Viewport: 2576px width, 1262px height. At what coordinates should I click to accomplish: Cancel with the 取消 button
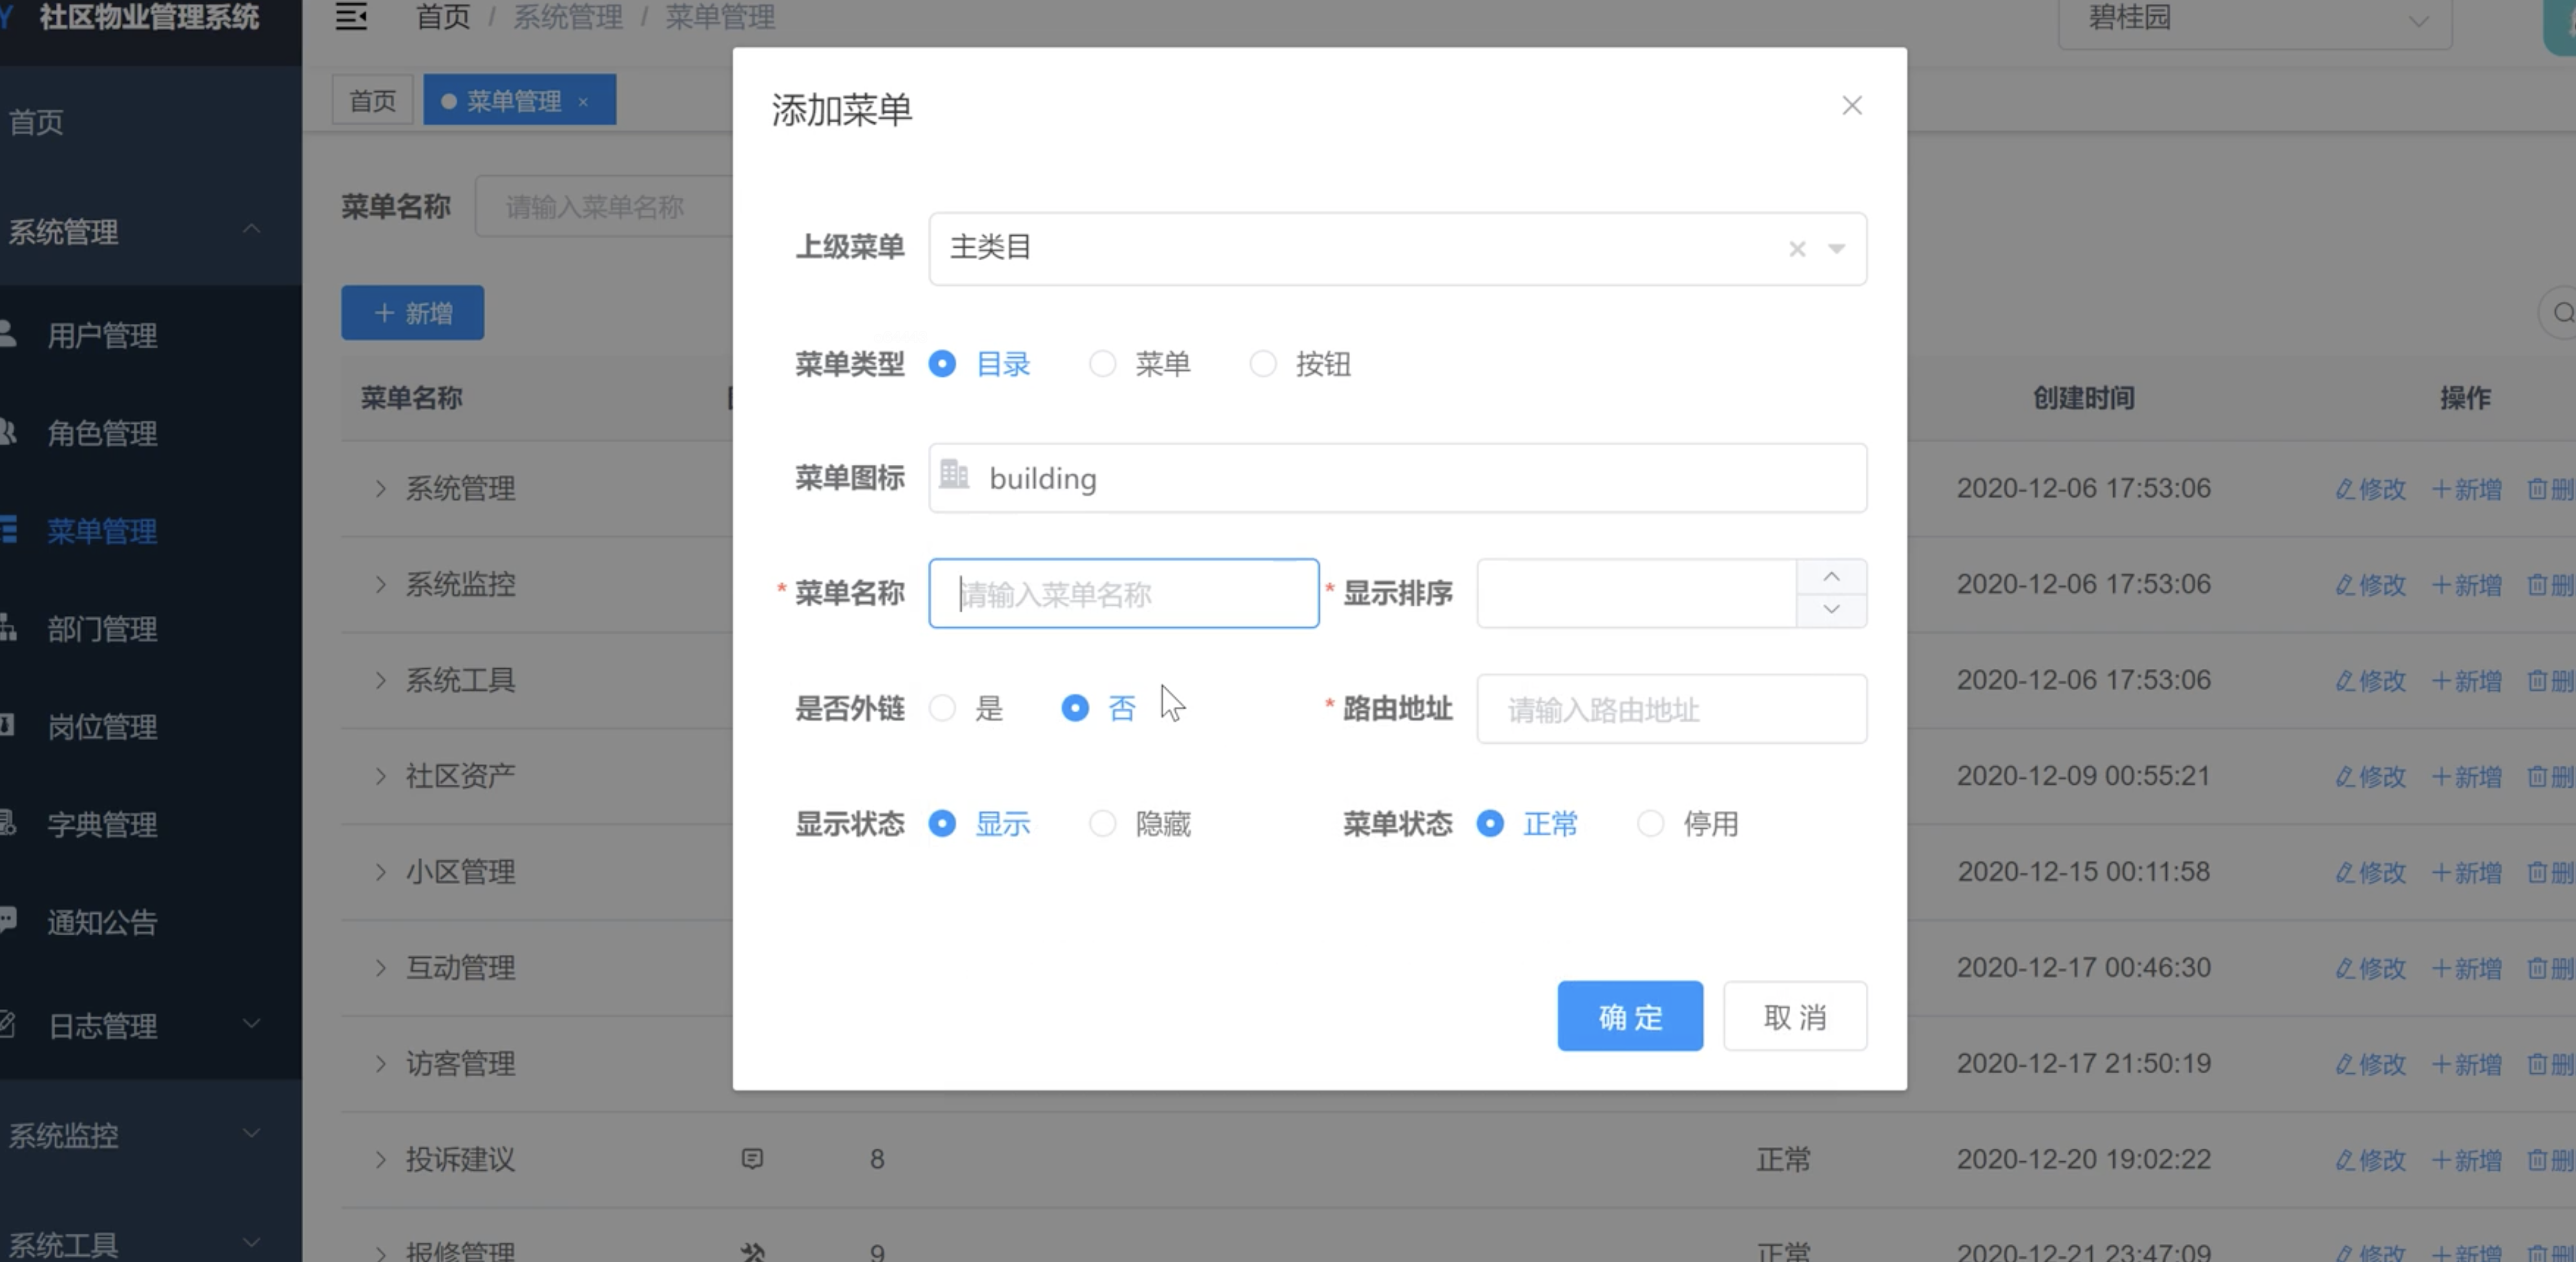point(1795,1016)
